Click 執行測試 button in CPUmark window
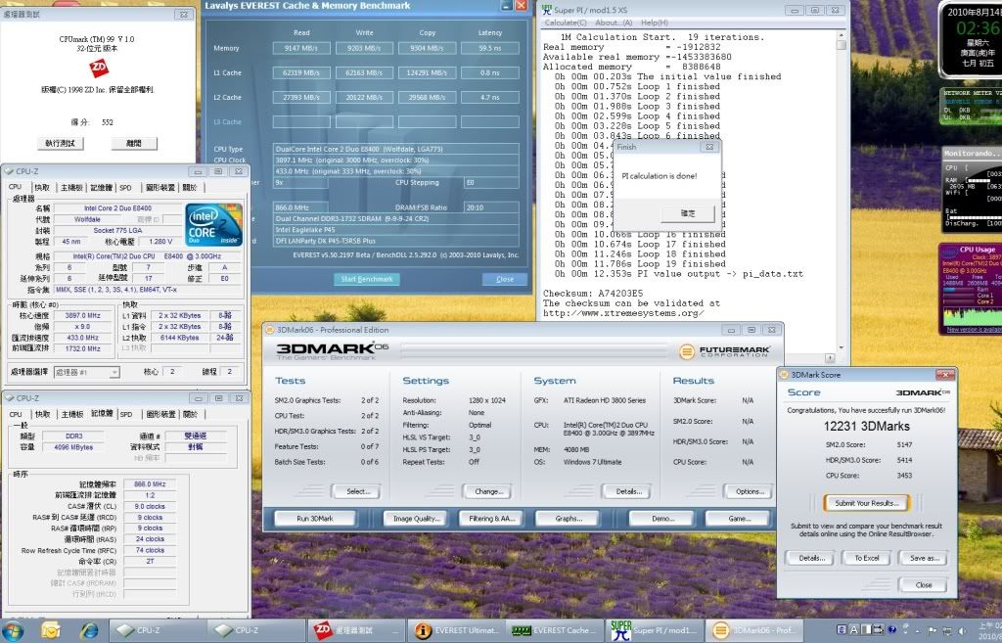The height and width of the screenshot is (643, 1002). pos(60,143)
